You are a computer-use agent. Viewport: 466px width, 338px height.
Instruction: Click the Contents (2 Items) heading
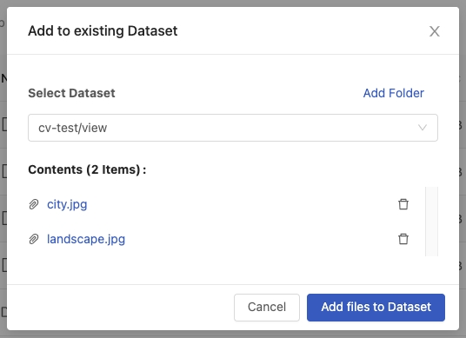pos(87,169)
